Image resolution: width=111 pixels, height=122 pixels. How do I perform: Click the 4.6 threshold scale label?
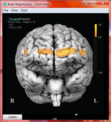(100, 37)
